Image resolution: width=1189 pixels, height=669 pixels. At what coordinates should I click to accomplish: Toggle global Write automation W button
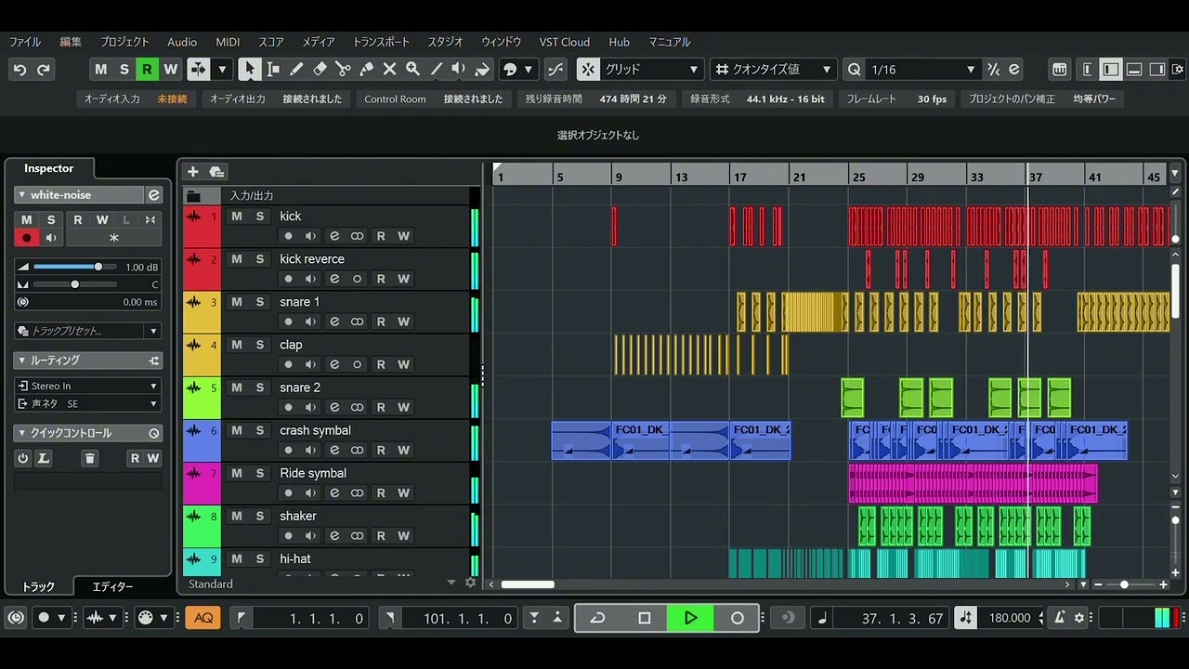pos(170,70)
